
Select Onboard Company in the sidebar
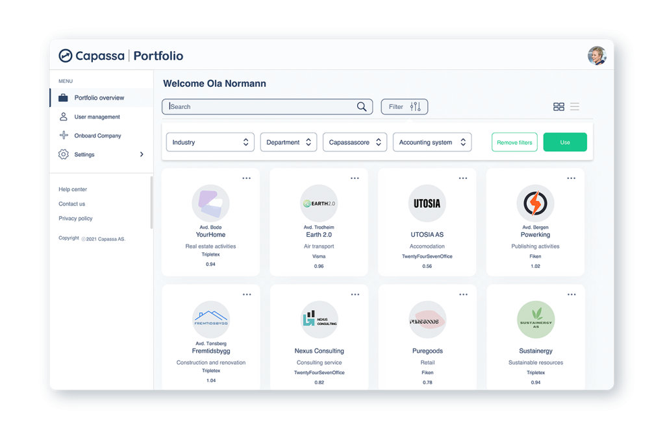pos(97,136)
